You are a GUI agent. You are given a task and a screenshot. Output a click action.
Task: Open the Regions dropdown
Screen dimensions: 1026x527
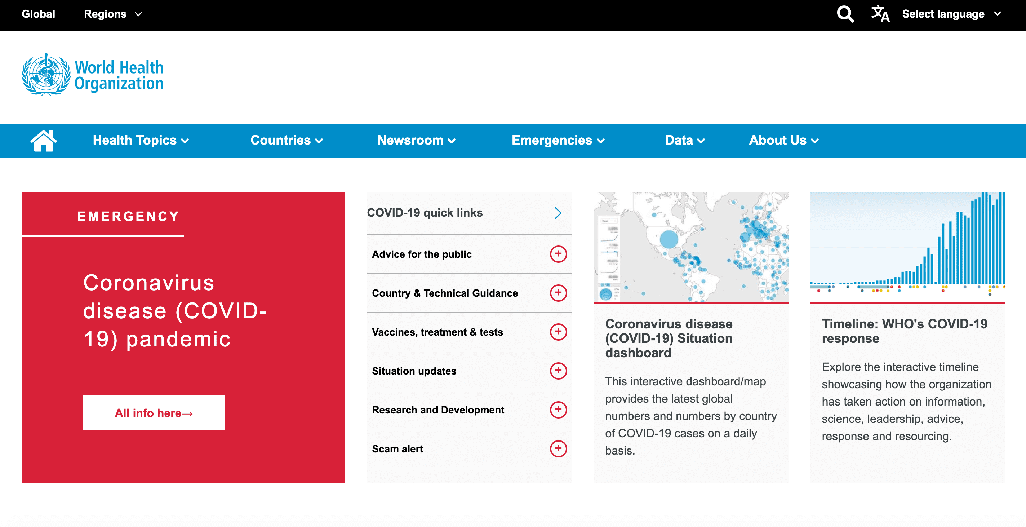click(x=113, y=14)
